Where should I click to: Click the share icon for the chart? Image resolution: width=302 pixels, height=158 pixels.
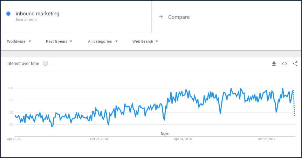click(x=295, y=64)
